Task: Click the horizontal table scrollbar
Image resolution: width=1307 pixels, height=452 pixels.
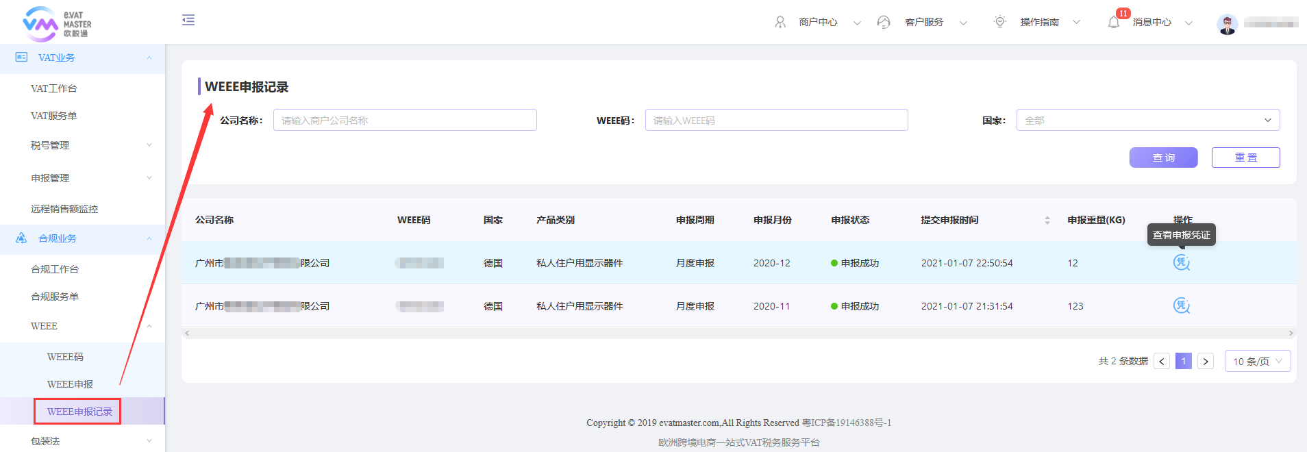Action: (x=738, y=334)
